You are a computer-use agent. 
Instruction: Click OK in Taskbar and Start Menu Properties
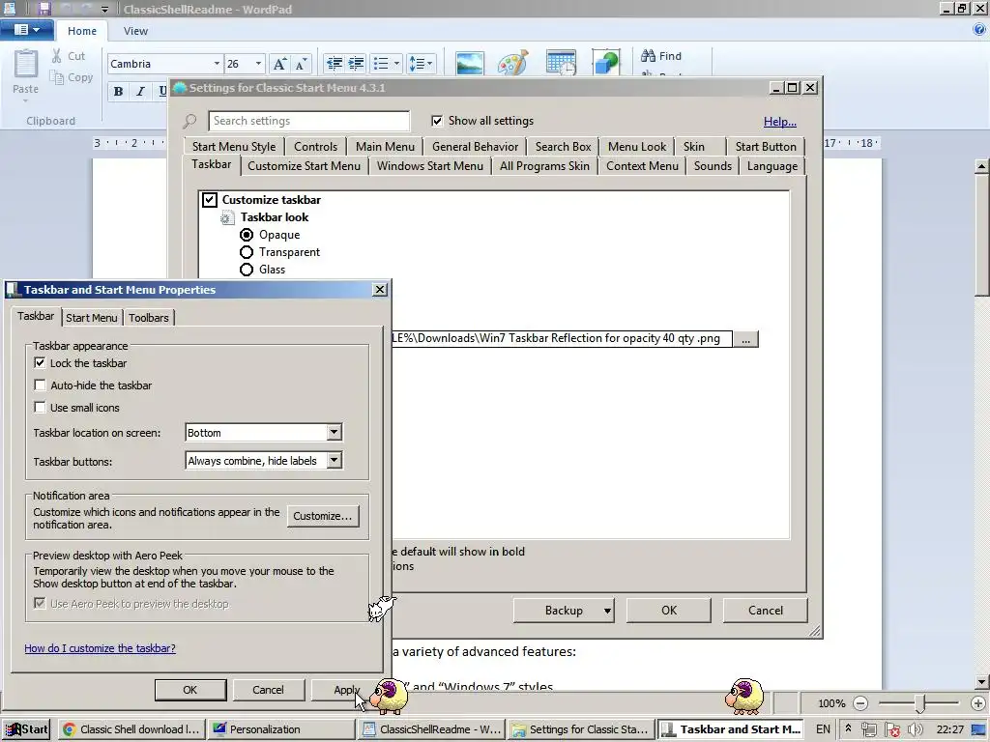(x=190, y=690)
